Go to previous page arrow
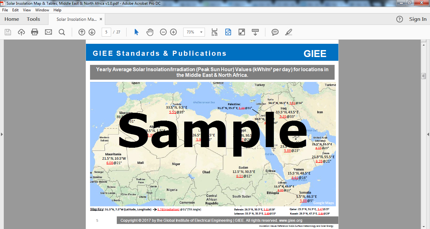Image resolution: width=430 pixels, height=229 pixels. 82,32
